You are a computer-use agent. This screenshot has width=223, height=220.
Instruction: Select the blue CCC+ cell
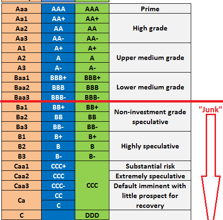click(58, 166)
